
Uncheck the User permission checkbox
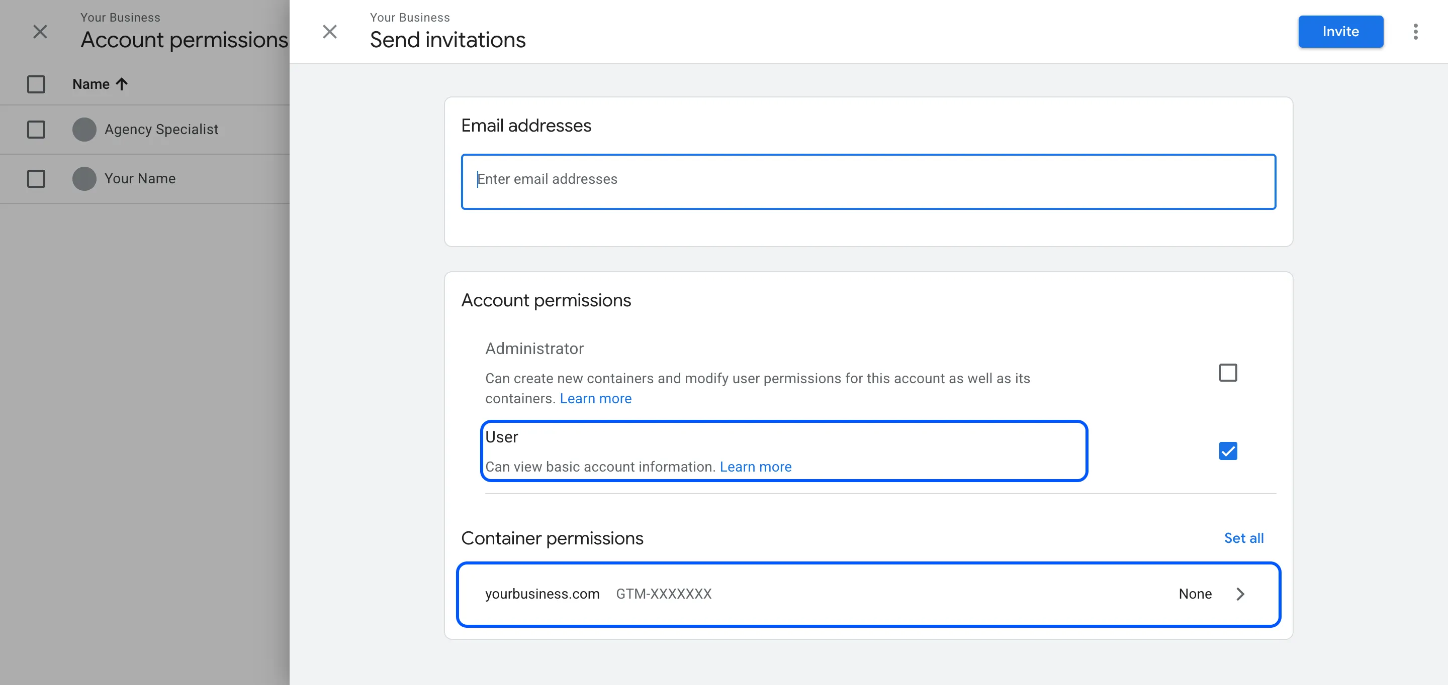pos(1228,451)
